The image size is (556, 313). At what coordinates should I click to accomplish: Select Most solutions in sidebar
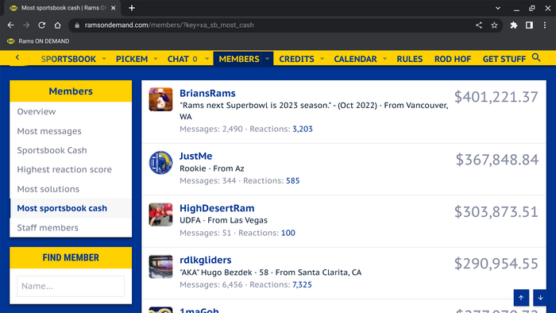pos(71,189)
